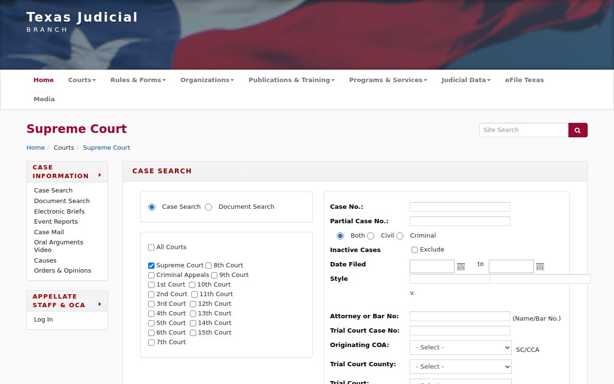Check the All Courts checkbox
Screen dimensions: 614x384
tap(151, 248)
